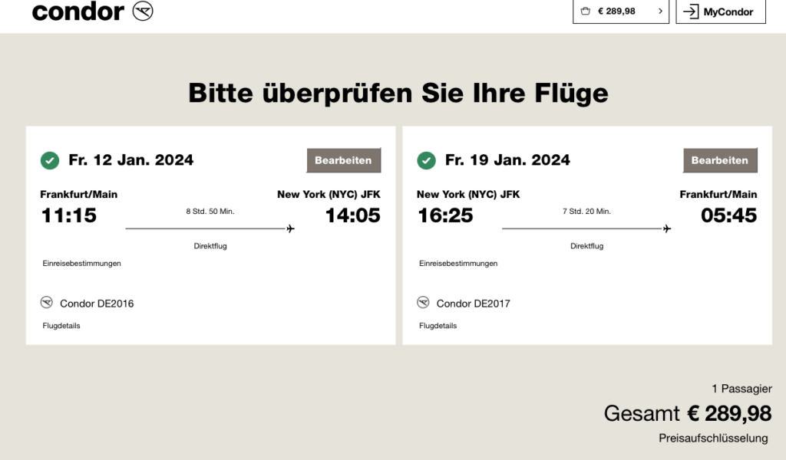Open Flugdetails for Condor DE2016

click(x=61, y=326)
